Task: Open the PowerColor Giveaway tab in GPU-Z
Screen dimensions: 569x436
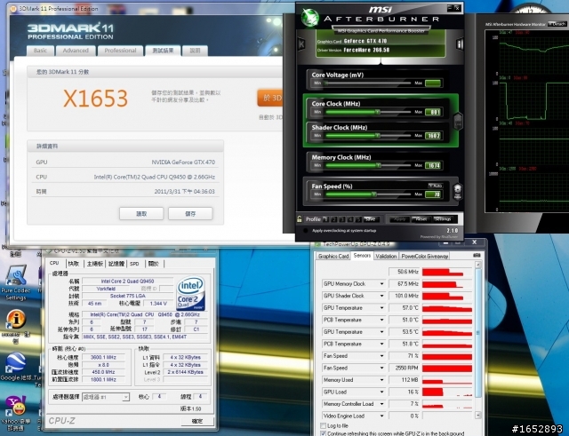Action: pyautogui.click(x=425, y=257)
